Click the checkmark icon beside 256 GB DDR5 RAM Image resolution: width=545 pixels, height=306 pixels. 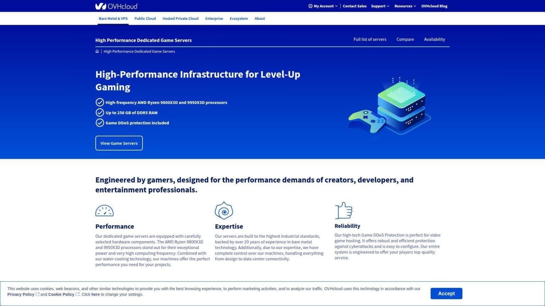pos(100,113)
